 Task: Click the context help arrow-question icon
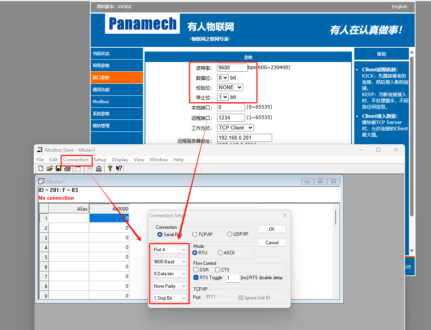tap(119, 168)
